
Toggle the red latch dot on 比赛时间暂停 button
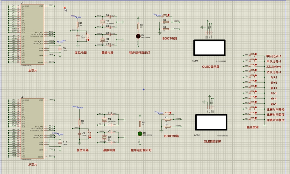pos(256,112)
